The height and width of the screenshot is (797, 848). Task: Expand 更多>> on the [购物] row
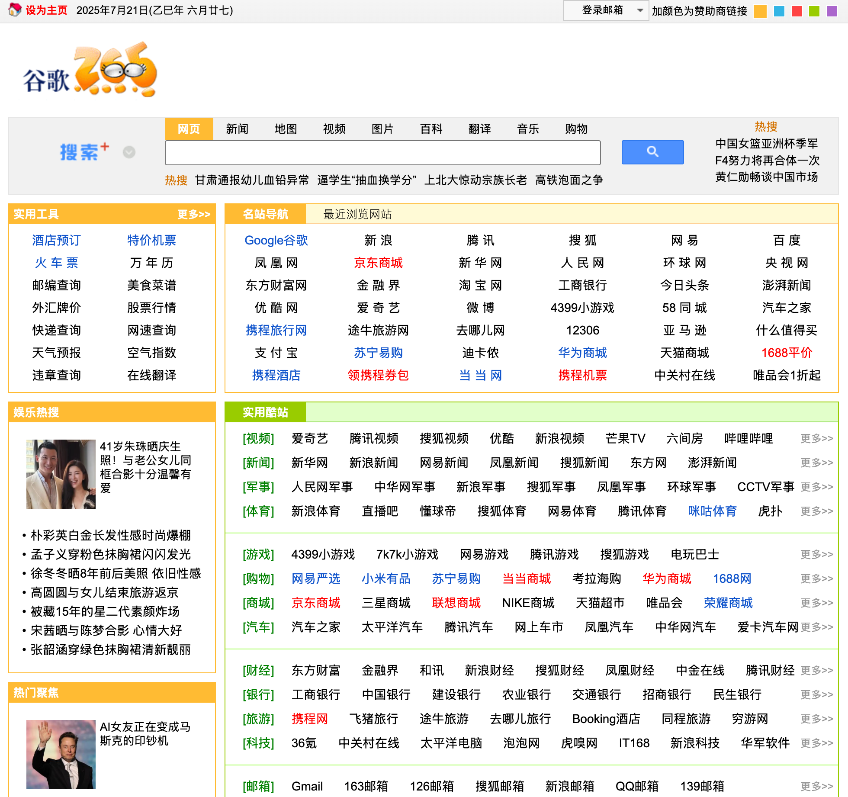tap(816, 578)
